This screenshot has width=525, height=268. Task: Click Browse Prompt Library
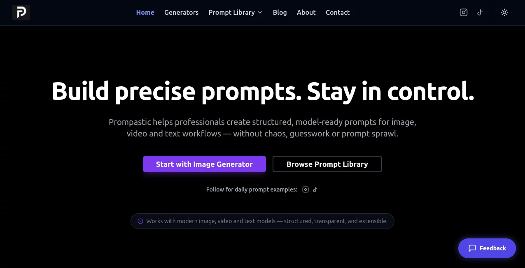coord(327,164)
